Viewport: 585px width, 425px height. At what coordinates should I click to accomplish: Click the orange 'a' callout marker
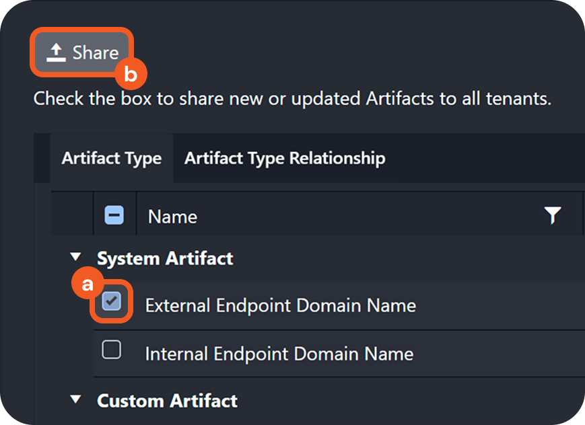[88, 284]
